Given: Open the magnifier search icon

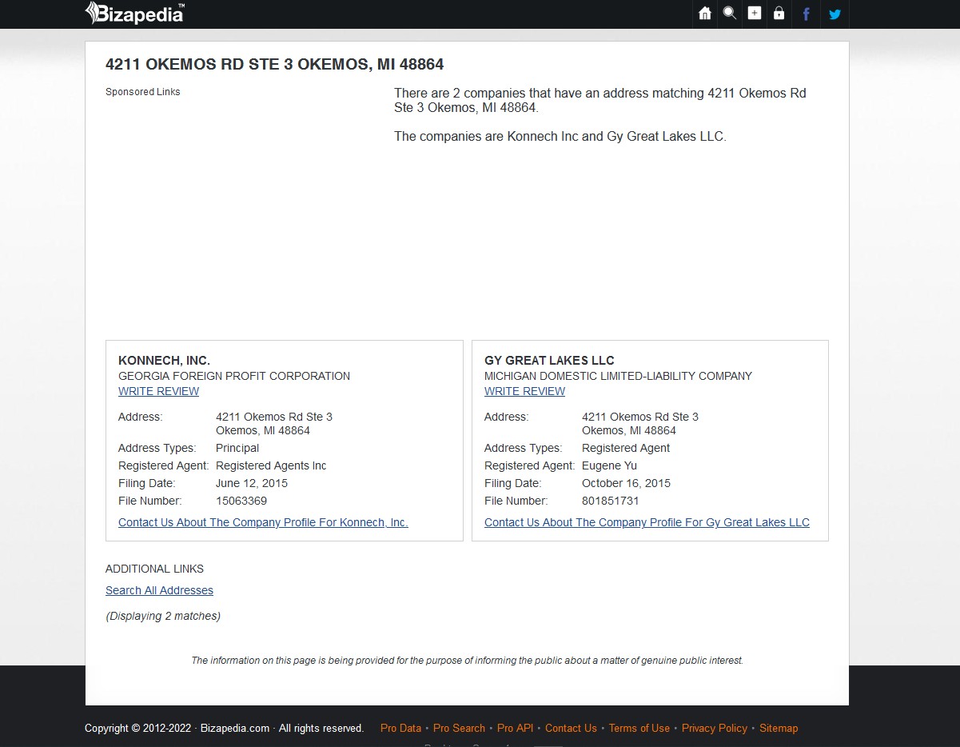Looking at the screenshot, I should point(730,14).
